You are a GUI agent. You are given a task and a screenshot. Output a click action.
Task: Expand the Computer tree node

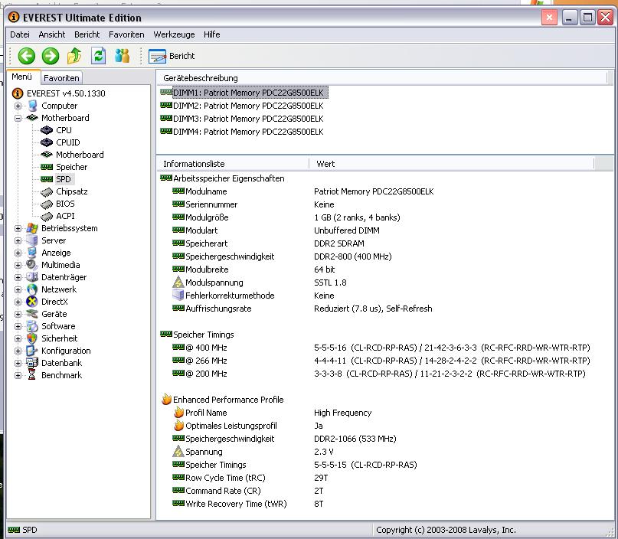[18, 106]
